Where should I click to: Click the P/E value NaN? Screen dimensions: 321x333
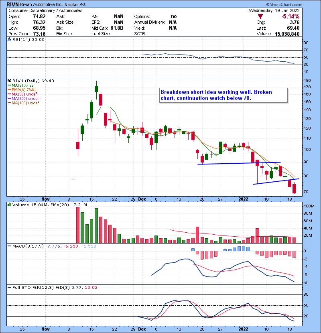(x=118, y=16)
